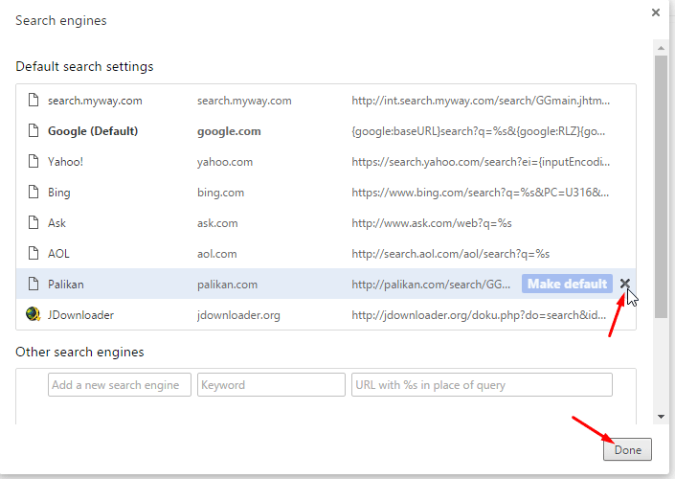Screen dimensions: 675x479
Task: Click the int.search.myway.com URL
Action: pos(481,101)
